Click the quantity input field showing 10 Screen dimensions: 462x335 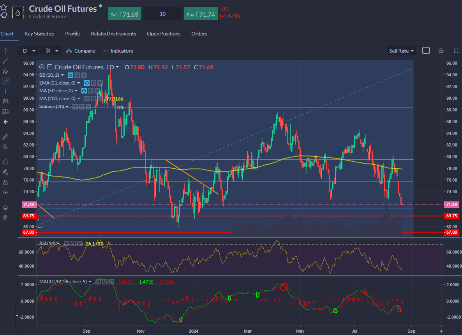pyautogui.click(x=162, y=14)
